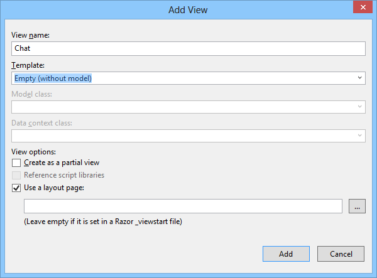This screenshot has width=377, height=278.
Task: Click the "View name:" label
Action: point(30,35)
